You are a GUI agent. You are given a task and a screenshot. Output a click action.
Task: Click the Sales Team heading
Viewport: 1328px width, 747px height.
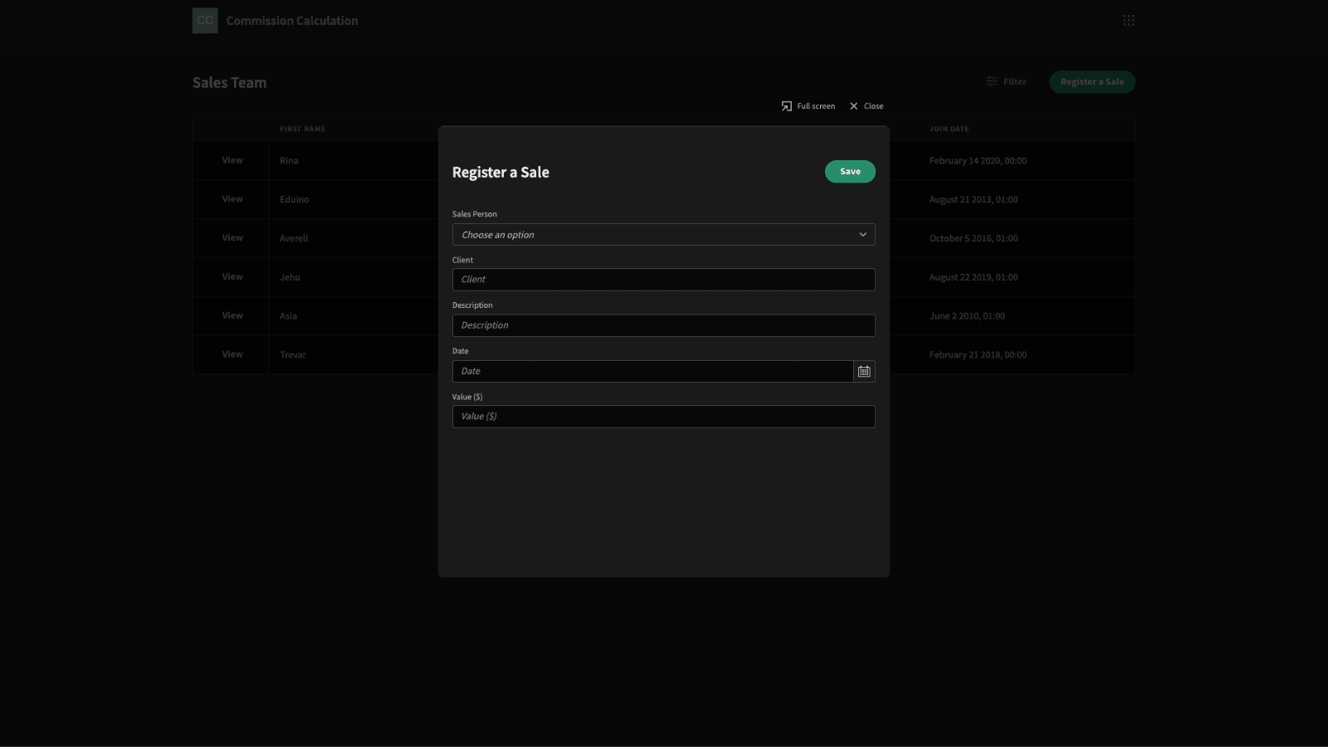[x=229, y=82]
